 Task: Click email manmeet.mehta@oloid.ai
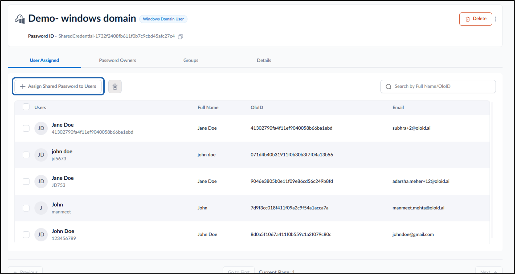point(418,208)
